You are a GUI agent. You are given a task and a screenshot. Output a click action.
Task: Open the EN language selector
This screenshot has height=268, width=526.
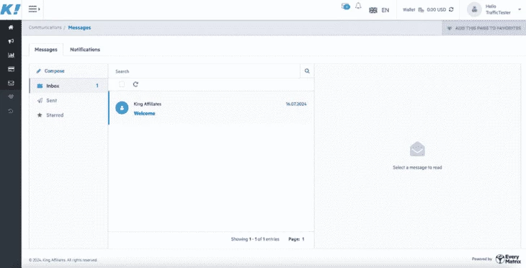(379, 10)
